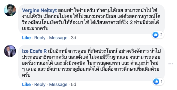The height and width of the screenshot is (90, 177).
Task: Click the 'เป็นอีกหนึ่งการสอน' opening text of Ize's comment
Action: [x=67, y=51]
